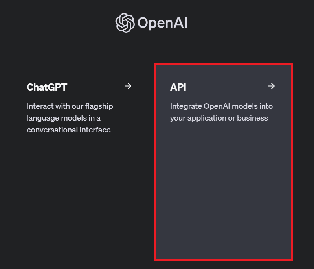
Task: Click the arrow beside API
Action: coord(271,86)
